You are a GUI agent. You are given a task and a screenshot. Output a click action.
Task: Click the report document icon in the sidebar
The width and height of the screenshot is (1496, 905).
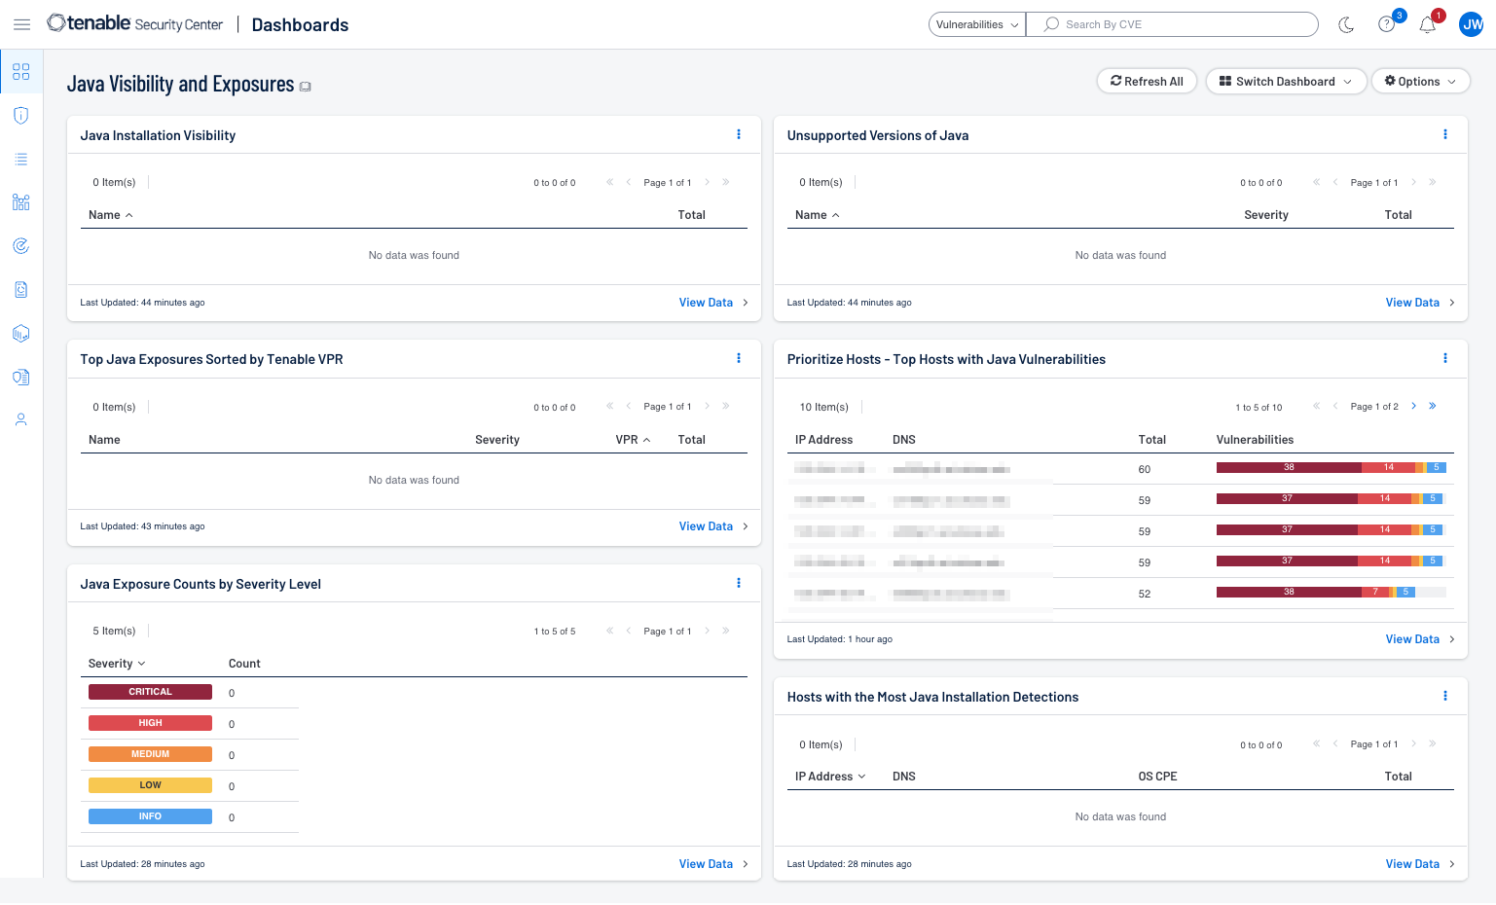pos(20,289)
